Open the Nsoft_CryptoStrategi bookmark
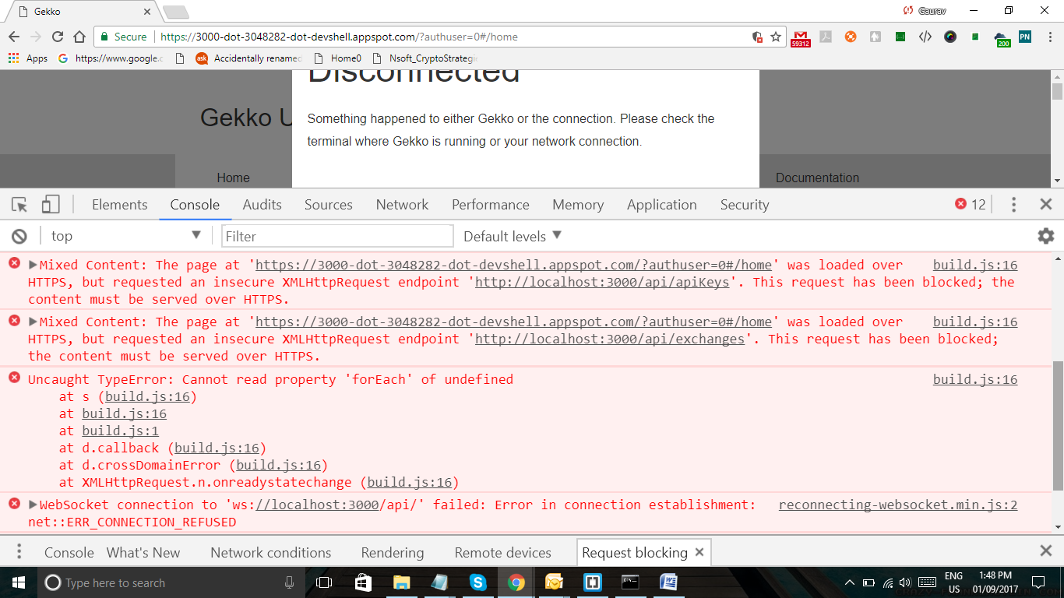The height and width of the screenshot is (598, 1064). click(x=425, y=58)
